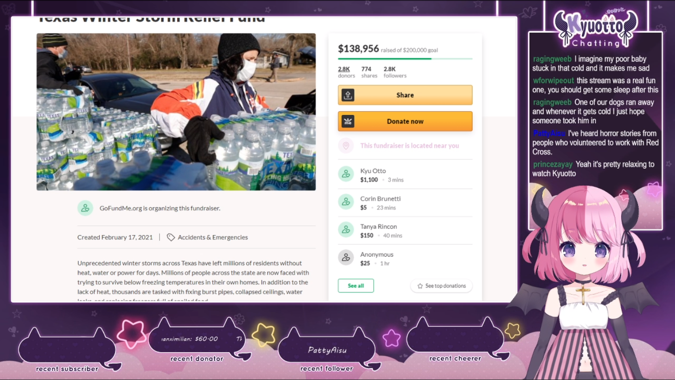Click the Anonymous donor avatar icon
Screen dimensions: 675x380
point(346,258)
